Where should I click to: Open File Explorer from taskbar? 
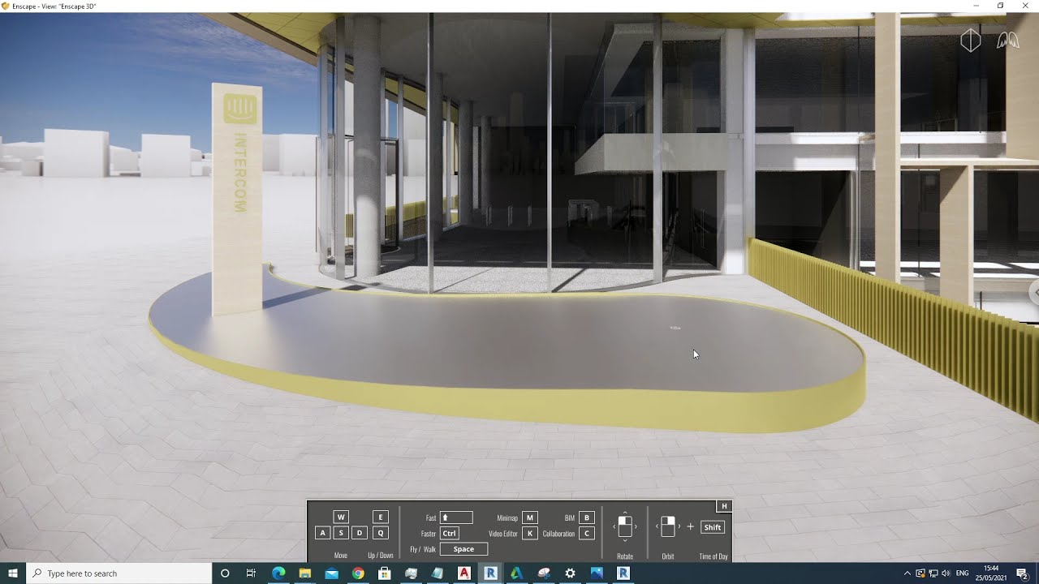pos(305,573)
